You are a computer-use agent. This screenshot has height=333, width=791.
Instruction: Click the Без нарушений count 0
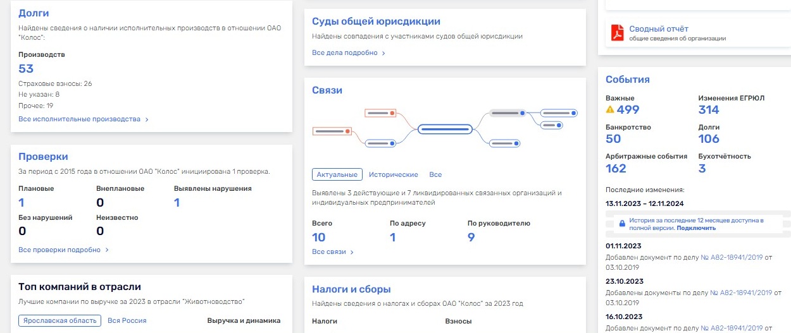[22, 231]
